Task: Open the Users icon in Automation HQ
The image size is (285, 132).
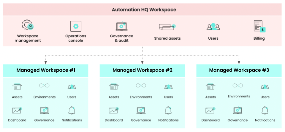Action: 213,27
